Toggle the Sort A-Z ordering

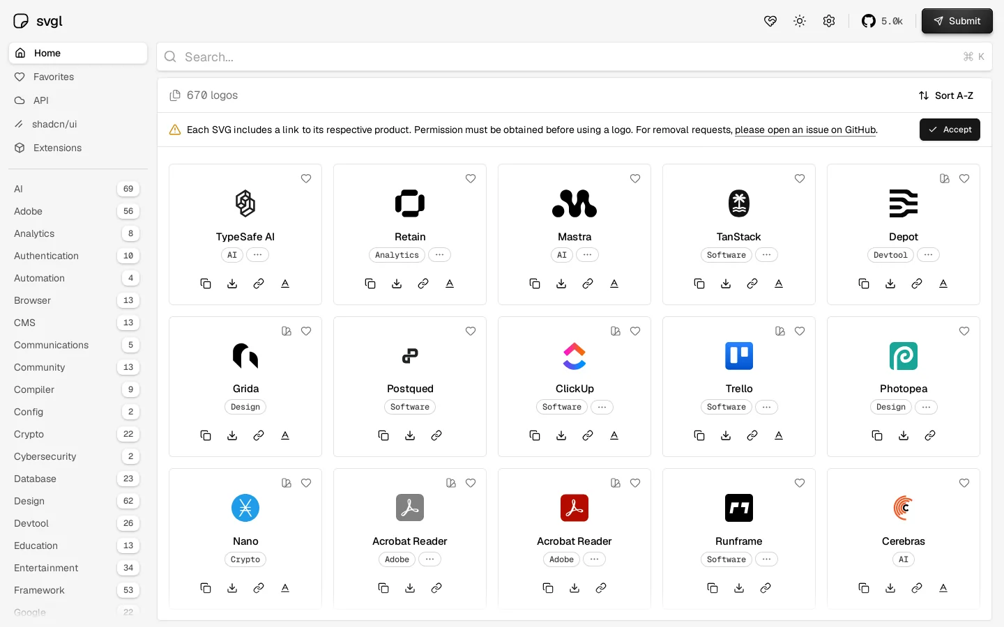pos(946,95)
